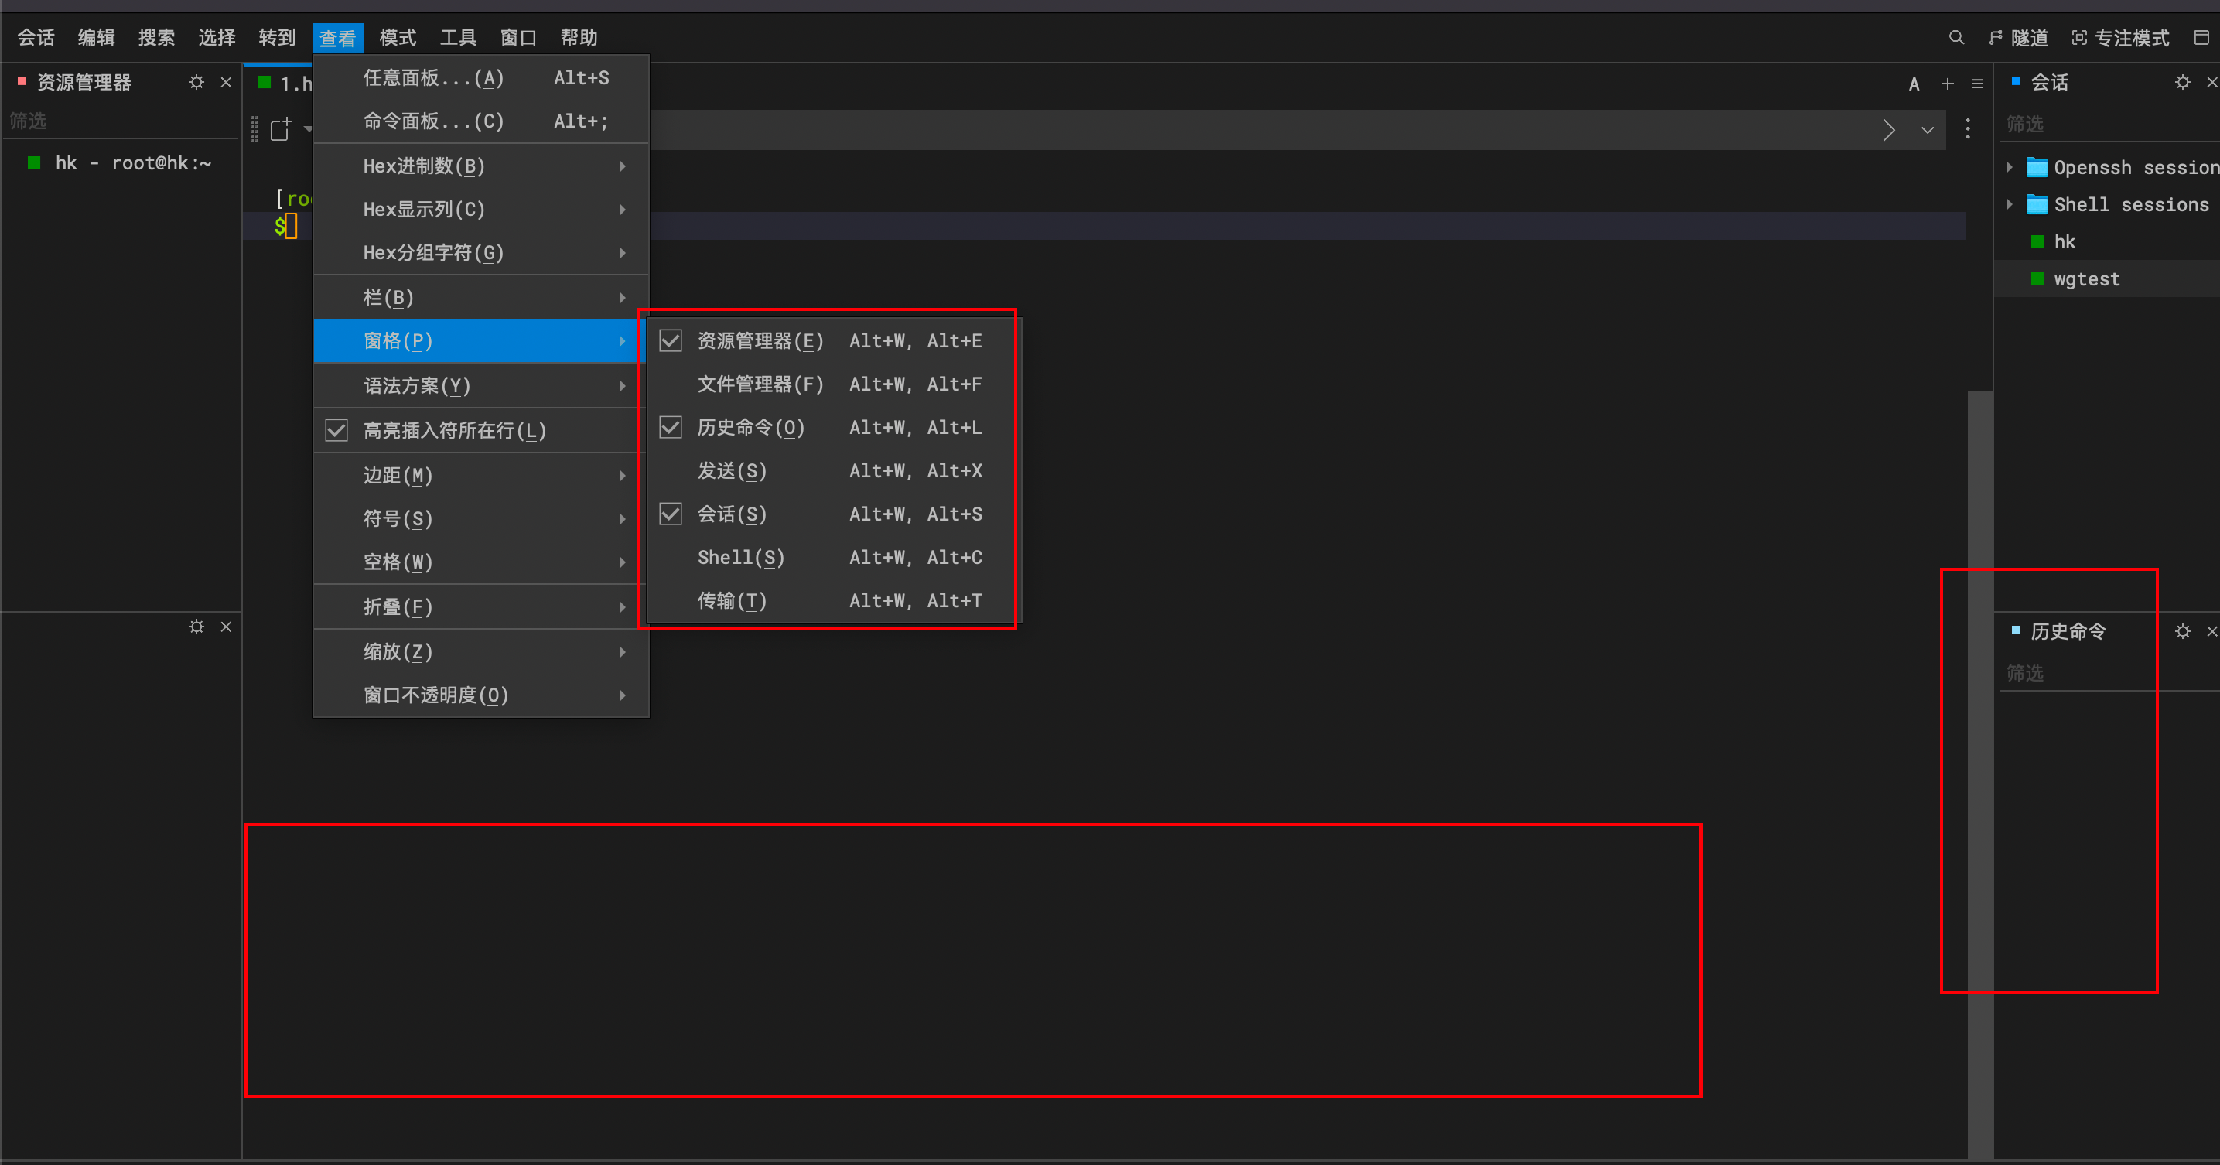Select the hk green session icon
Viewport: 2220px width, 1165px height.
click(2037, 241)
